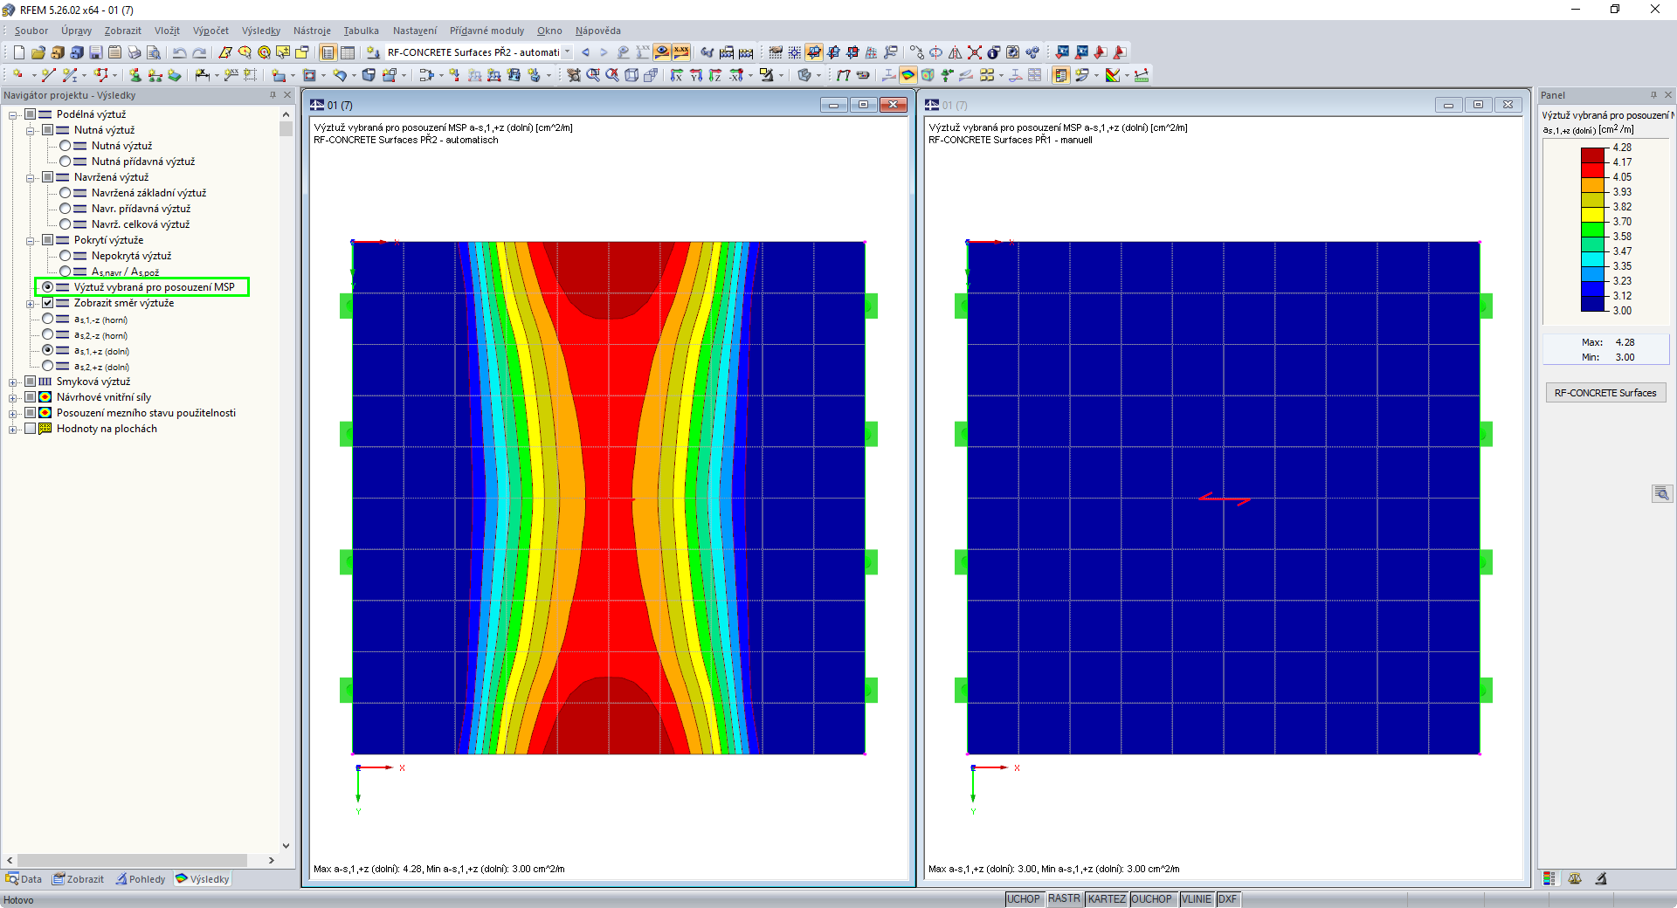Screen dimensions: 1677x908
Task: Toggle show result values x.xx icon
Action: [681, 52]
